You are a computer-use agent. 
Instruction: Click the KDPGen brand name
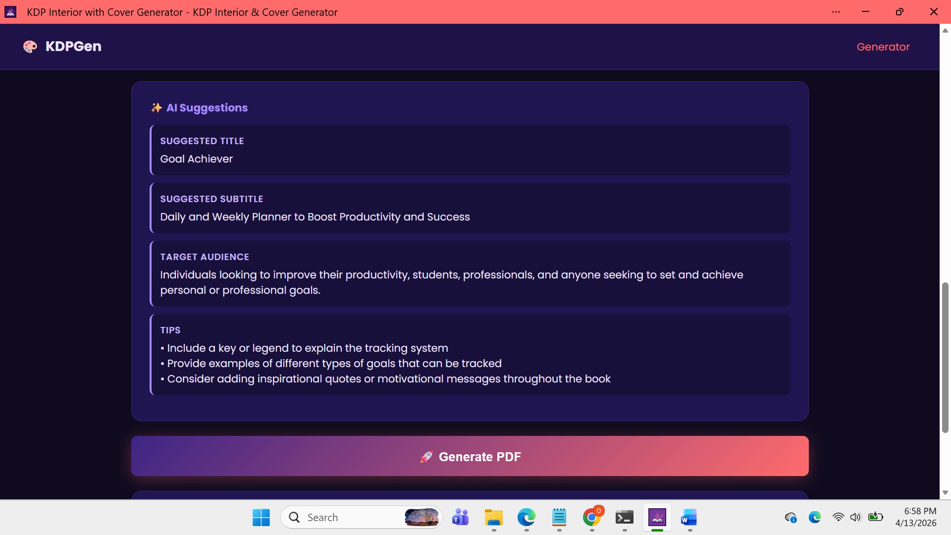[73, 47]
